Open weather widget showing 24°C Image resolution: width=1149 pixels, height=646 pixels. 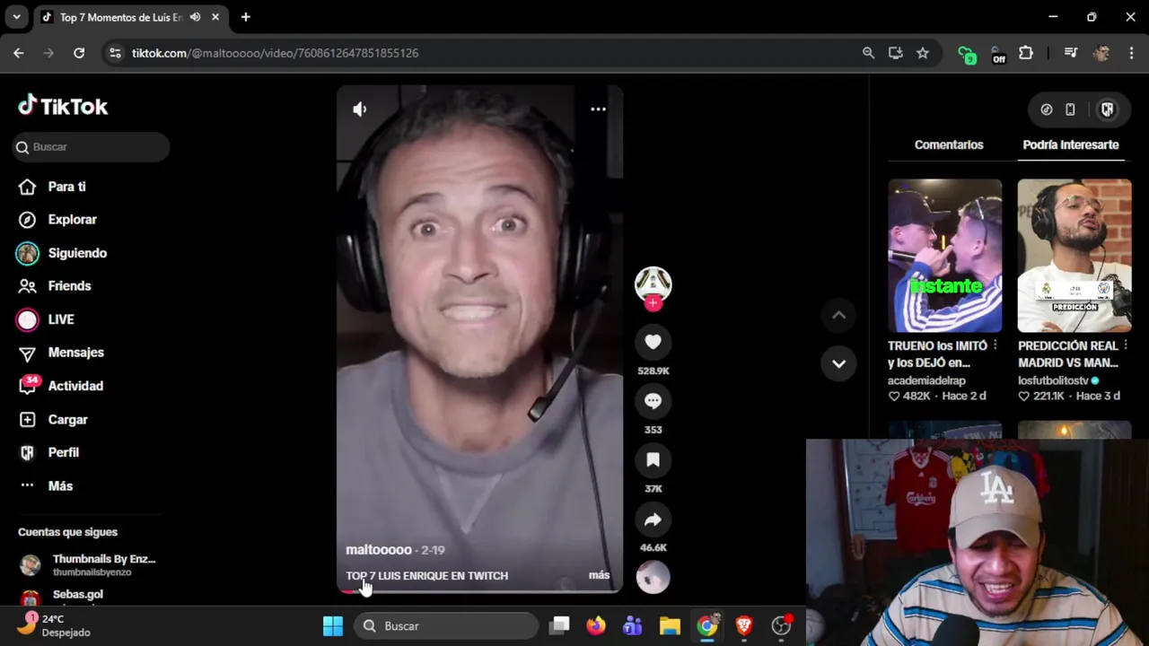point(56,625)
